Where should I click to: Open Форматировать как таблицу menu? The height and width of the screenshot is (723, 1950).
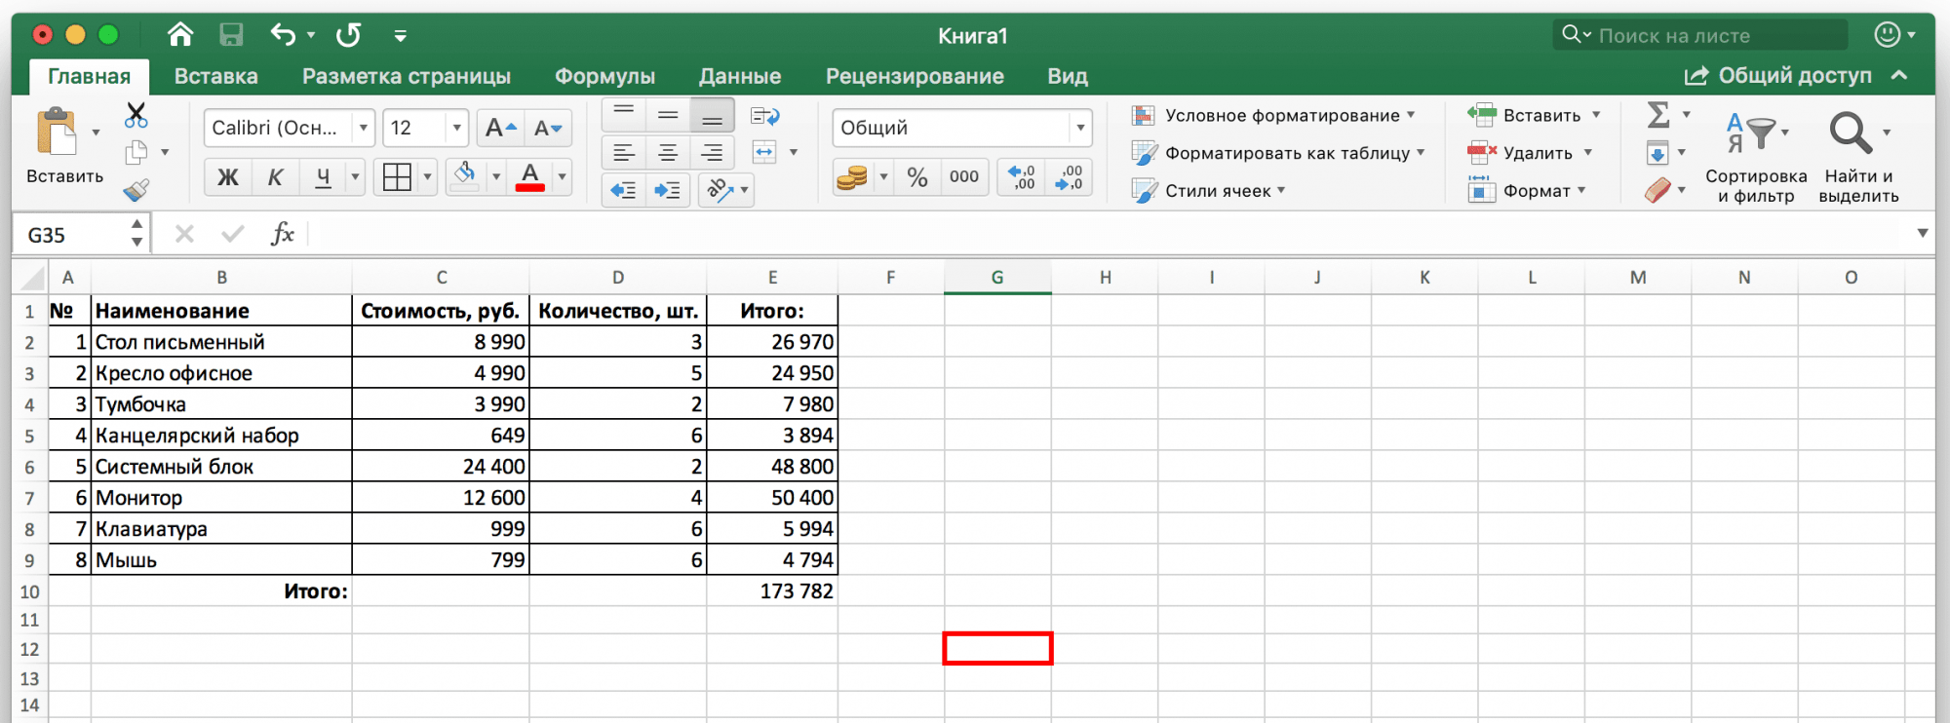click(x=1278, y=153)
